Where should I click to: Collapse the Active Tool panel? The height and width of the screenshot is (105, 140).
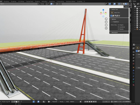coord(111,9)
